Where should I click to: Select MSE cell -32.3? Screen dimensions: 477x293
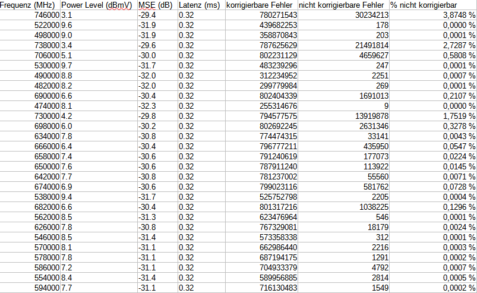tap(157, 106)
